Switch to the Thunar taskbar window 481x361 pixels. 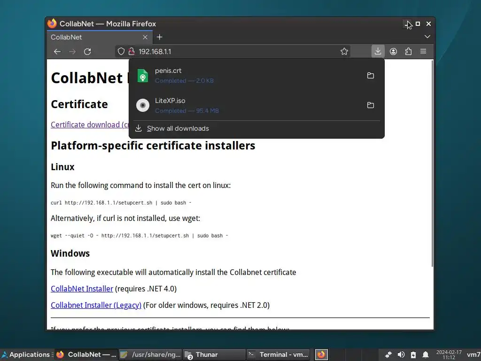coord(214,354)
